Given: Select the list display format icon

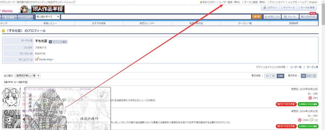Looking at the screenshot, I should [x=303, y=76].
